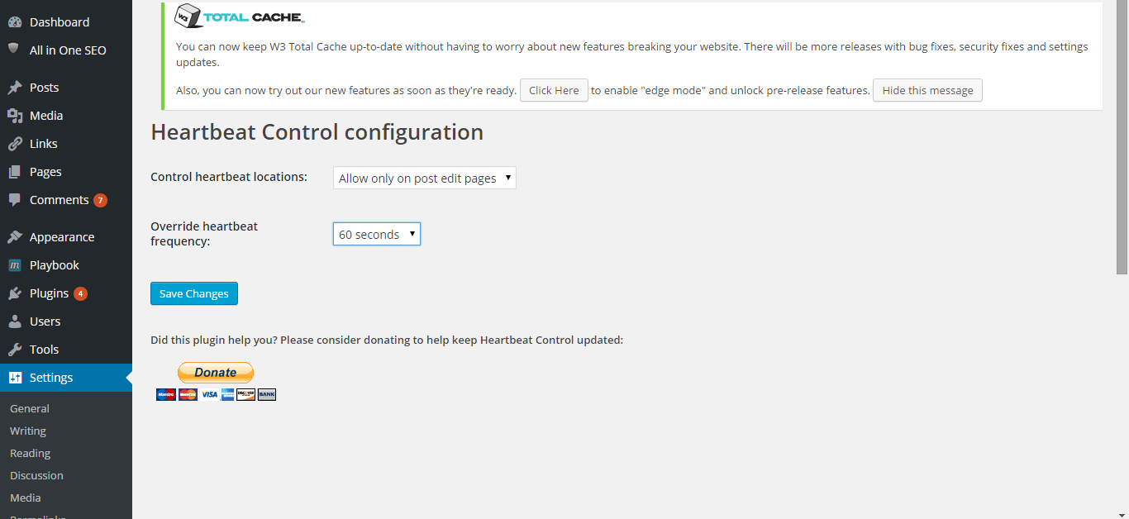Click the Tools wrench icon
This screenshot has height=519, width=1129.
coord(14,350)
